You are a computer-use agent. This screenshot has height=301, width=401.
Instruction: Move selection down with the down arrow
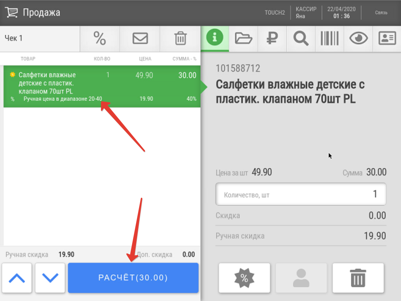(x=50, y=278)
